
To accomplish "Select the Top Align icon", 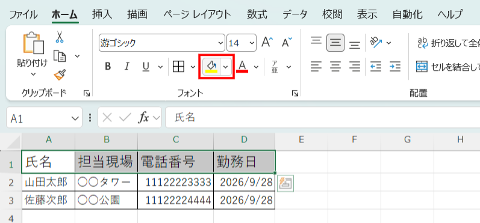I will pyautogui.click(x=316, y=41).
